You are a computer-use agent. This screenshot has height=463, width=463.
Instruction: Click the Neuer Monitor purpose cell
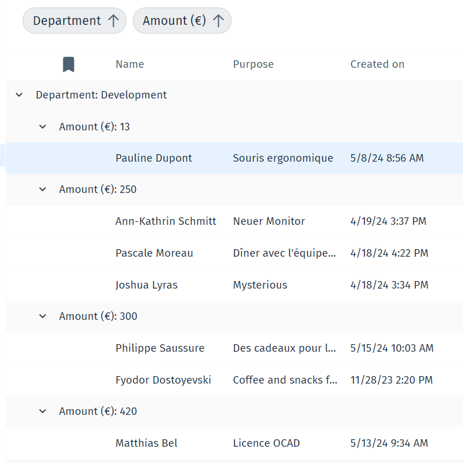(x=269, y=221)
